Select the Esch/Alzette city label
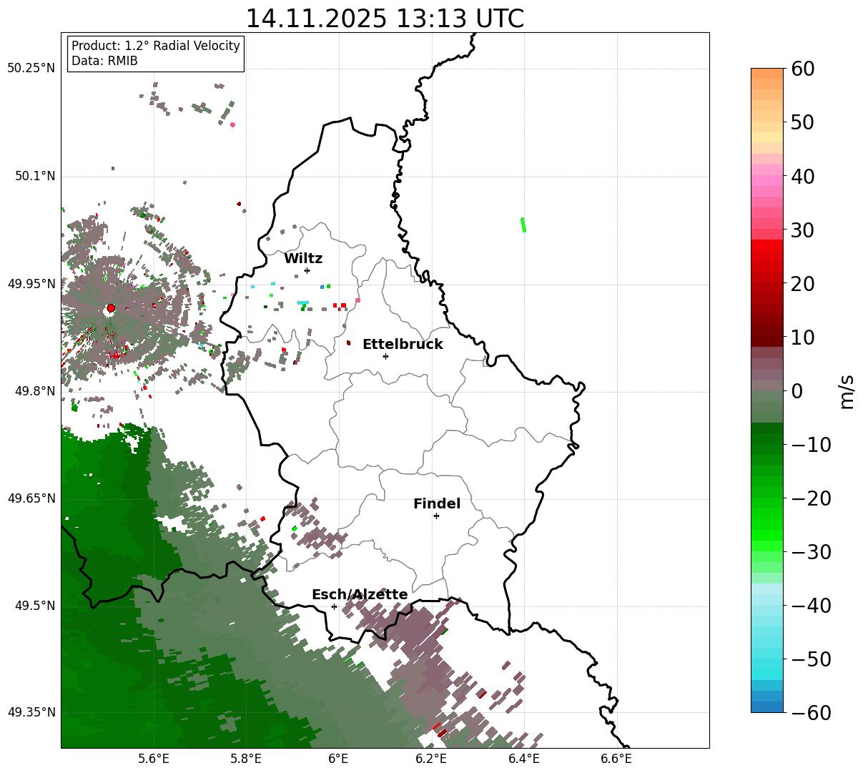Viewport: 863px width, 773px height. pos(360,595)
